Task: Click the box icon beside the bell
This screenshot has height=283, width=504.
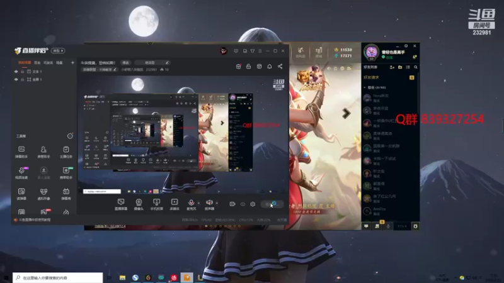Action: [x=259, y=66]
